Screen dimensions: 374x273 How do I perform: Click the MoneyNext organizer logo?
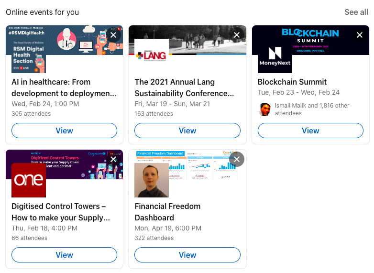275,56
